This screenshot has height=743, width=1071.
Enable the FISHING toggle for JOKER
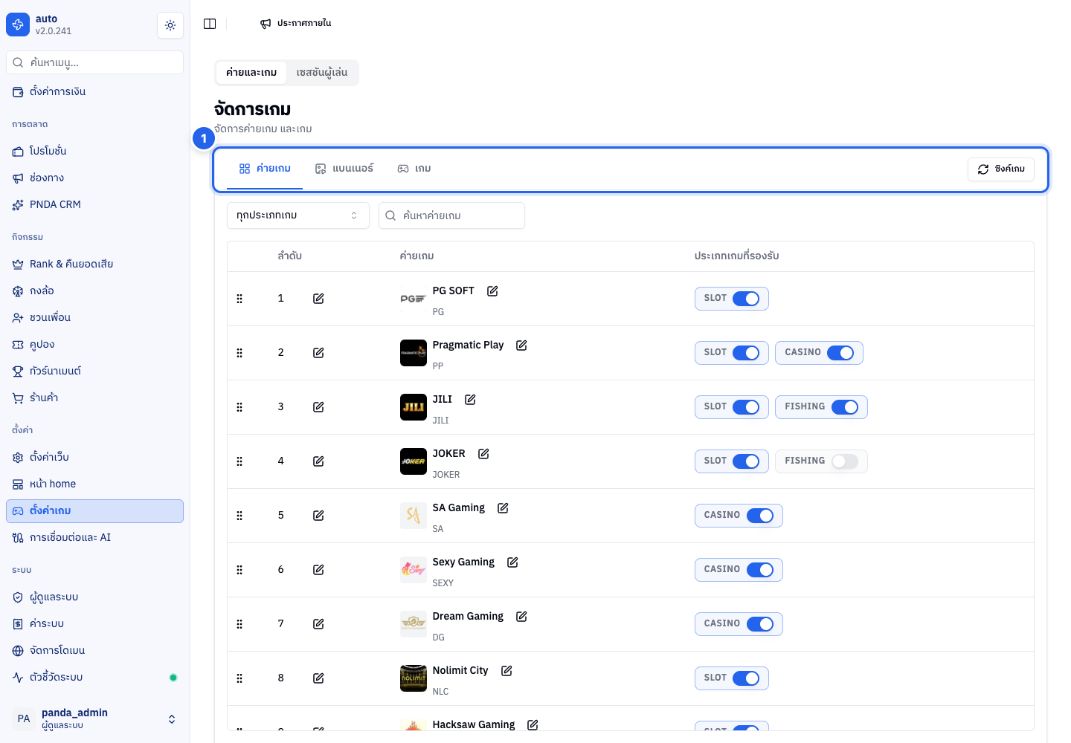click(x=845, y=461)
